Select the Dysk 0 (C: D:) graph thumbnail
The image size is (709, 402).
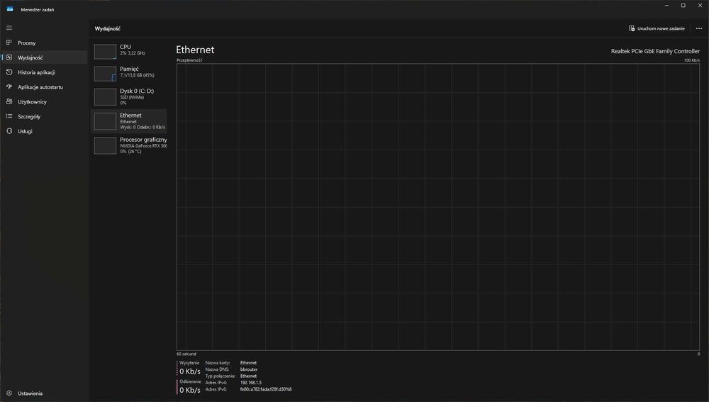tap(105, 96)
